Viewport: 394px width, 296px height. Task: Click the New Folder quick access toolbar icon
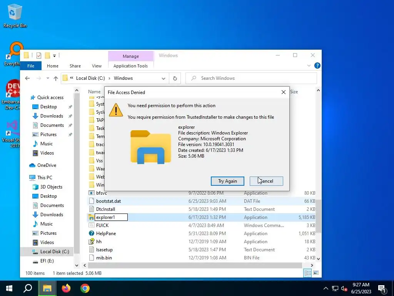coord(47,55)
